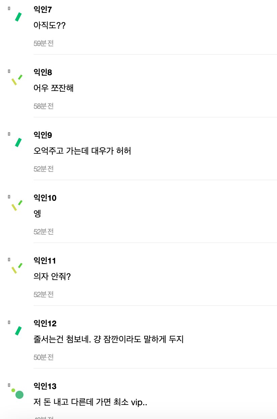
Task: Select the '50분 전' timestamp
Action: (44, 357)
